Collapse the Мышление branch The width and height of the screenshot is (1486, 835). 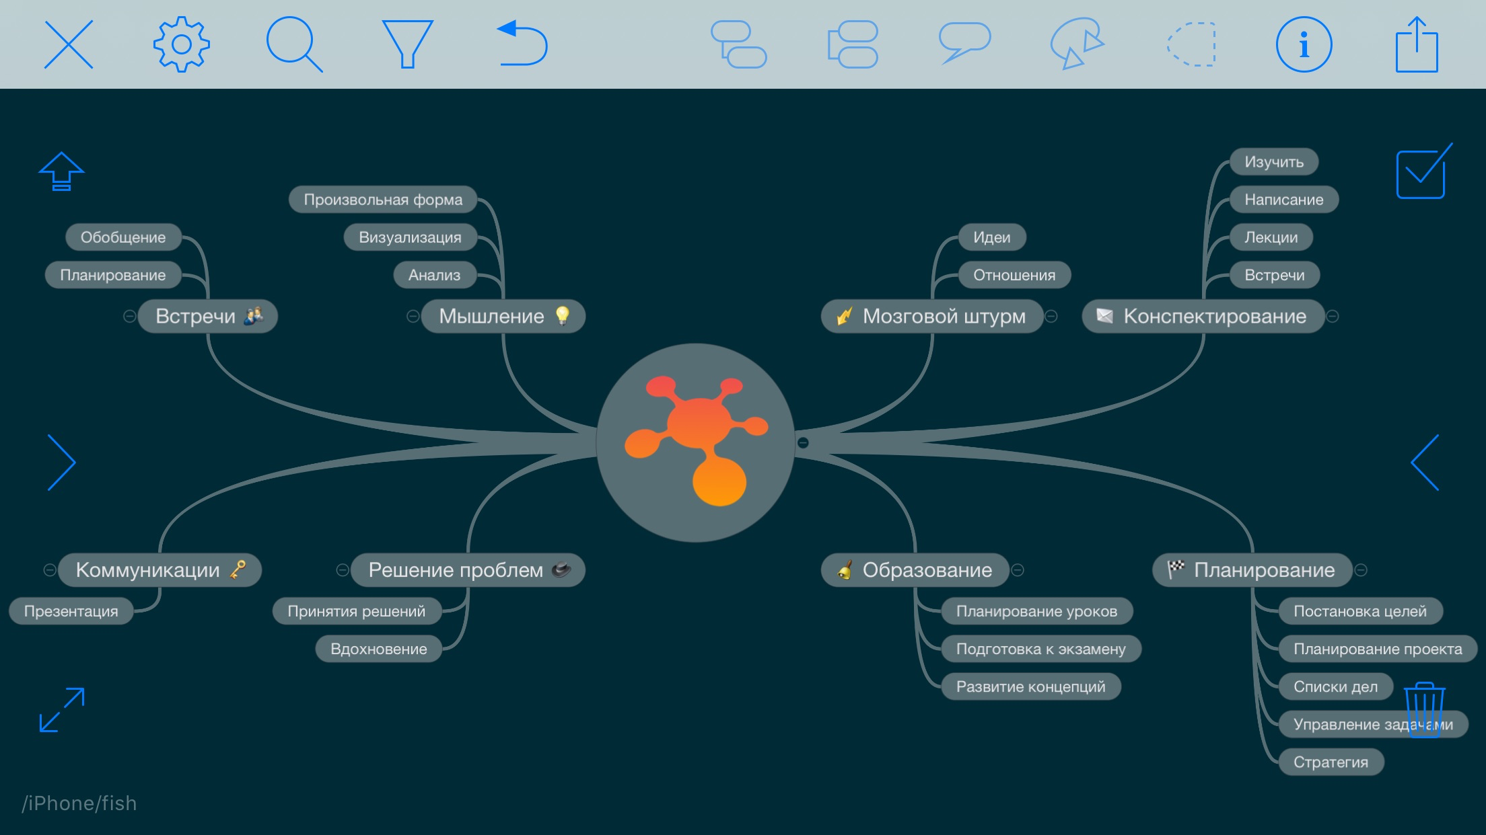413,316
